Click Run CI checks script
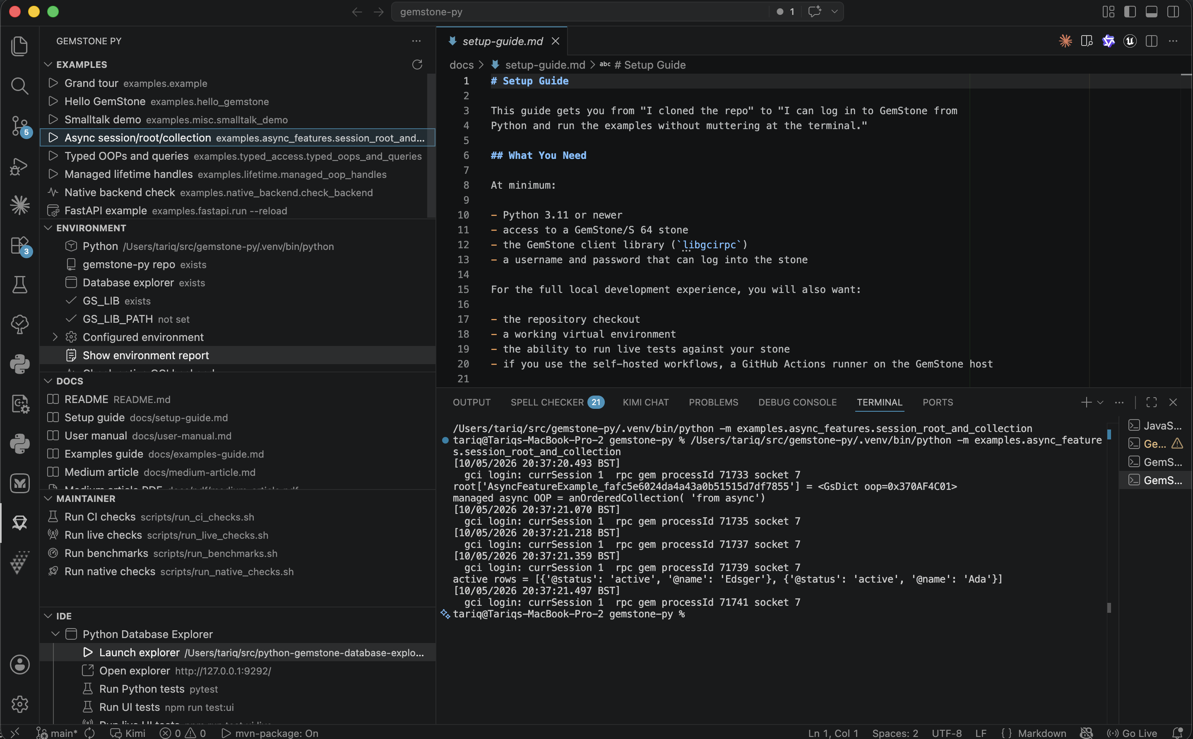1193x739 pixels. pyautogui.click(x=238, y=517)
